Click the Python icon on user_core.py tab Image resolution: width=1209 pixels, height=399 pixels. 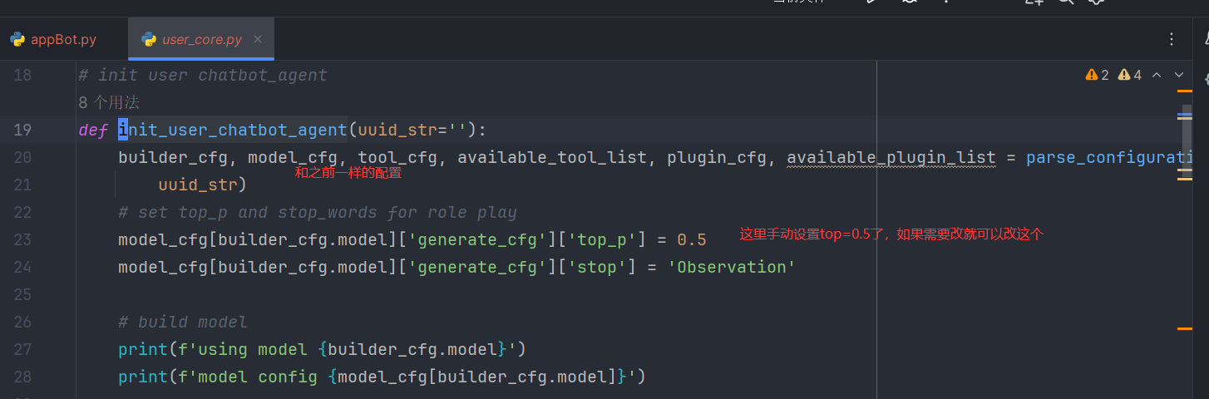click(149, 39)
